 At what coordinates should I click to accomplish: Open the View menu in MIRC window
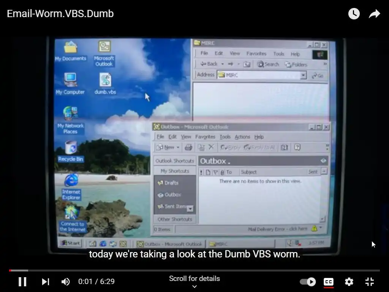(x=235, y=53)
